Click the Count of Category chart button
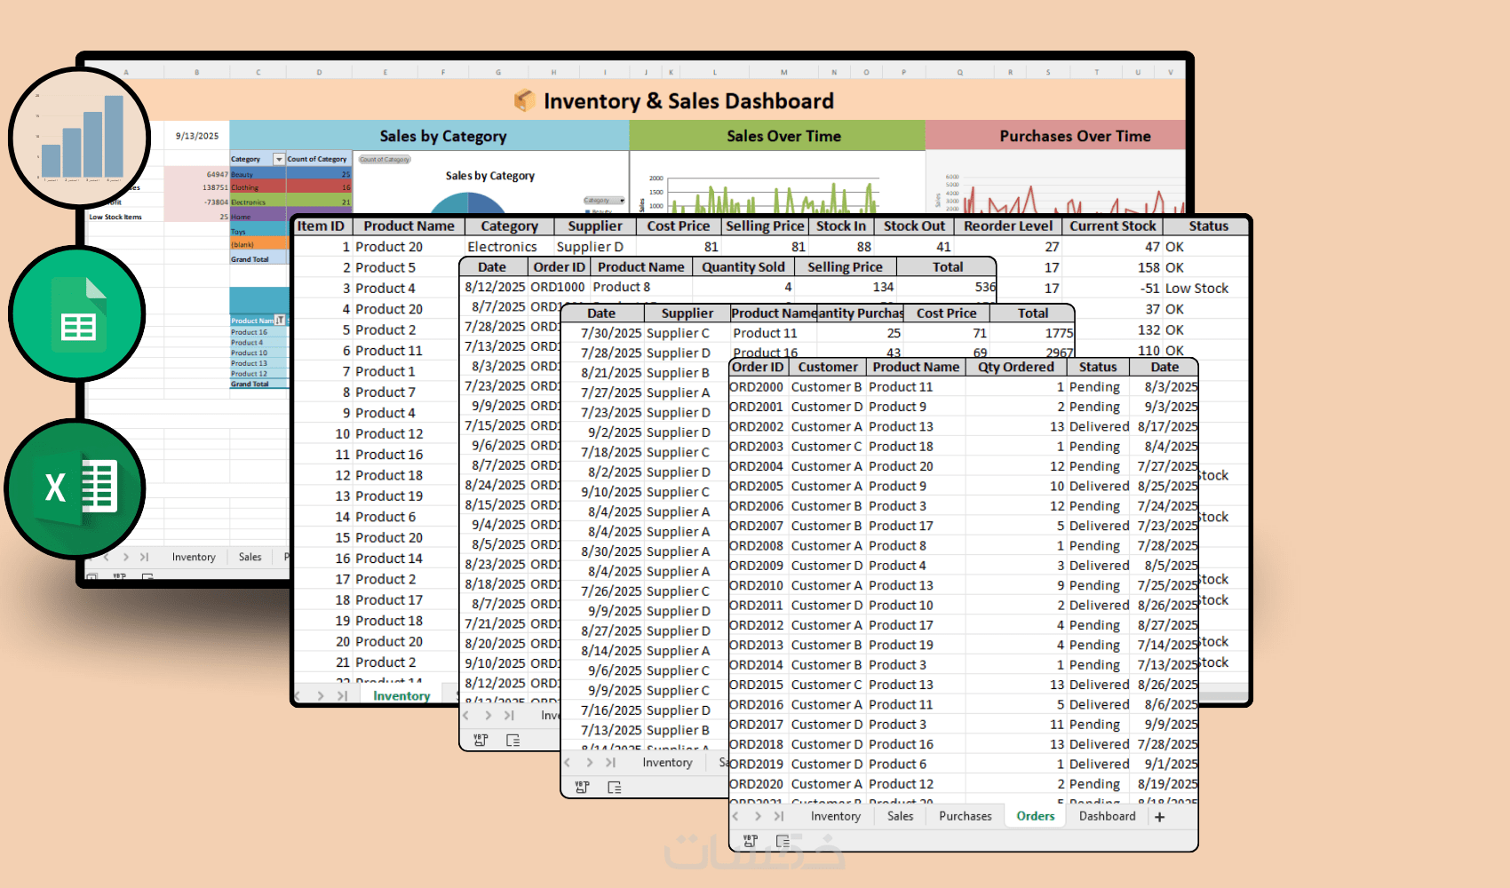 pyautogui.click(x=385, y=160)
